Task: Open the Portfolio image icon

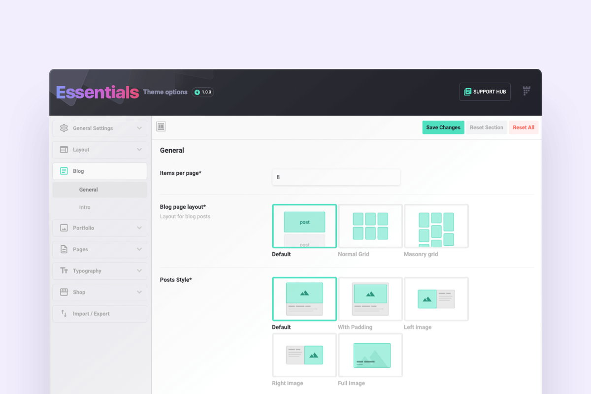Action: point(64,228)
